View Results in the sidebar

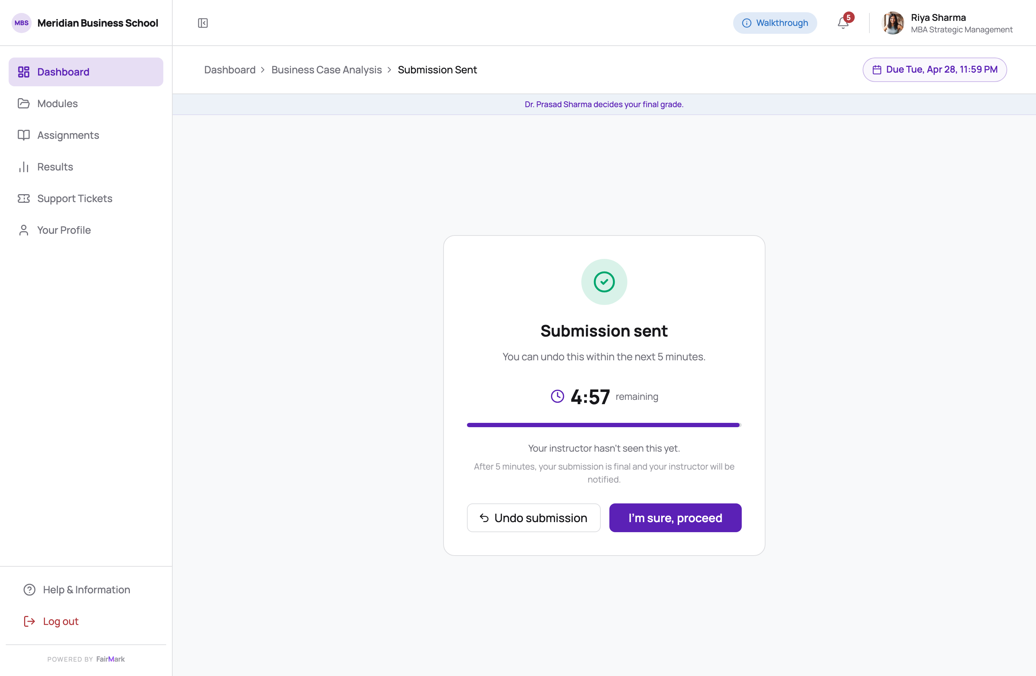click(x=86, y=167)
